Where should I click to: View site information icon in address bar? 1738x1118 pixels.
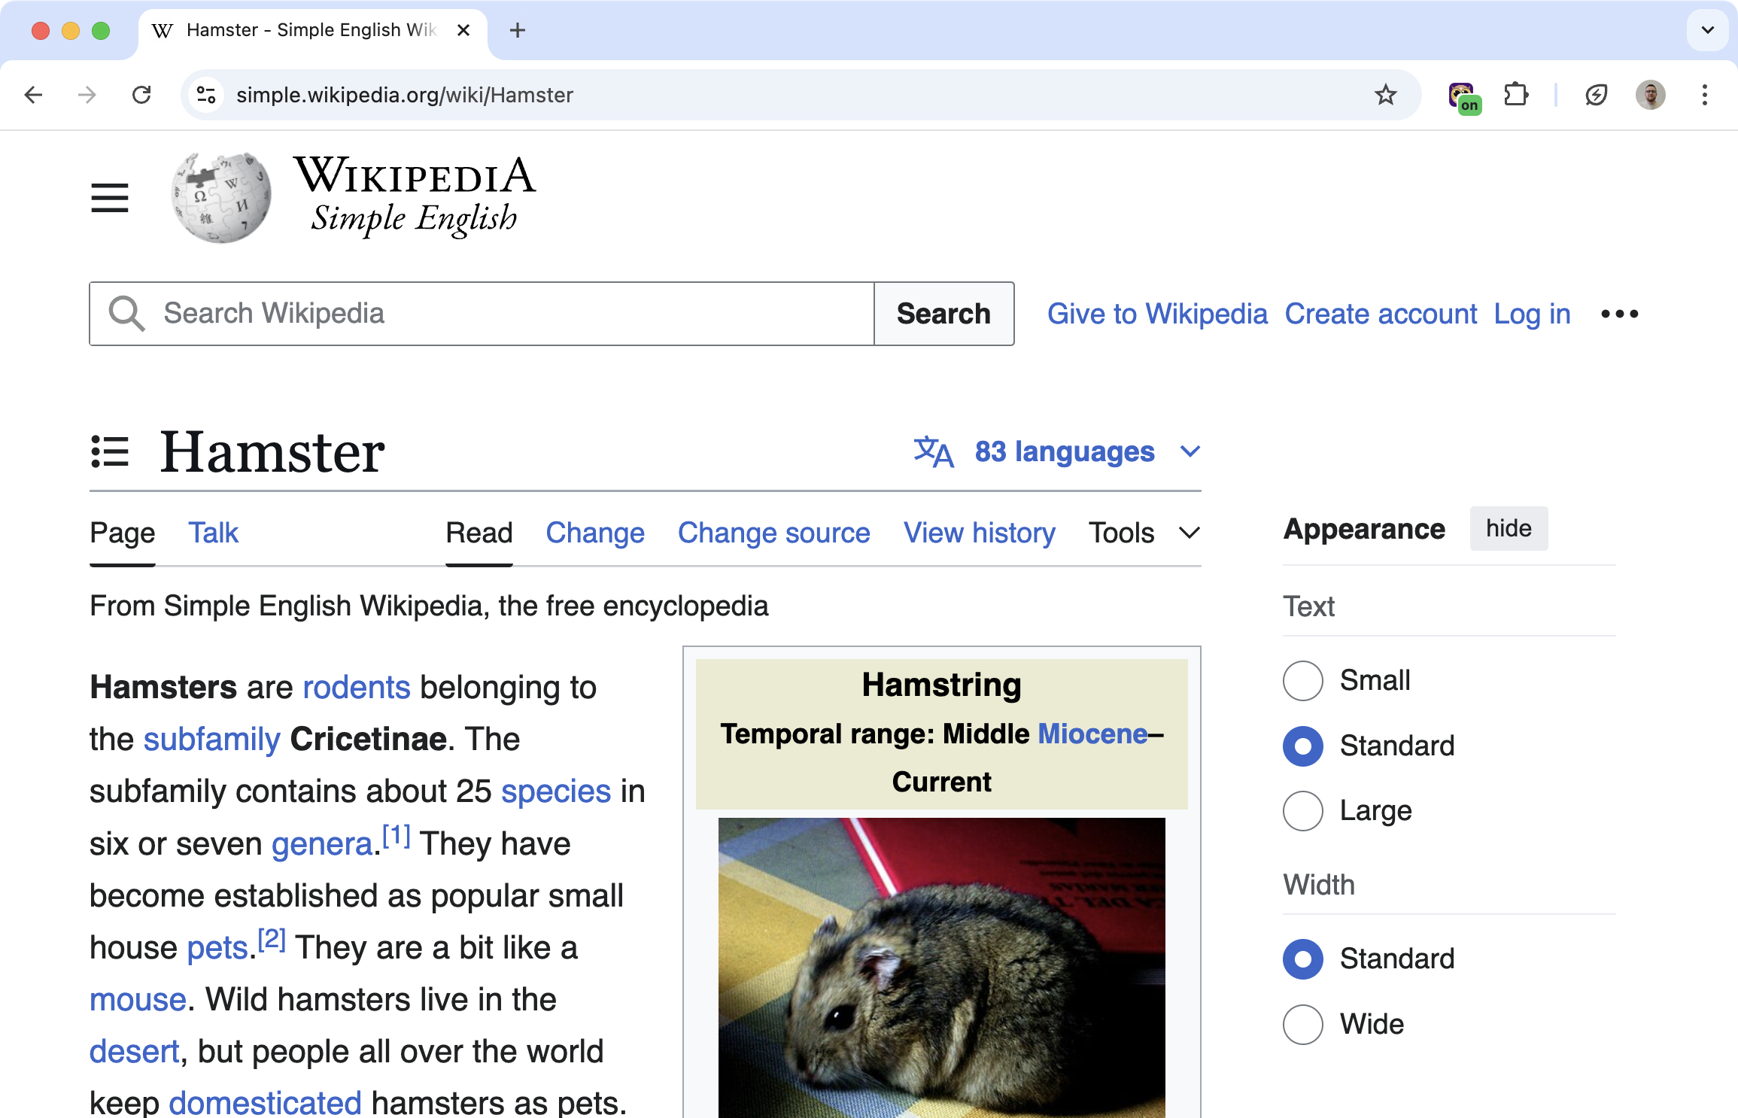point(206,95)
